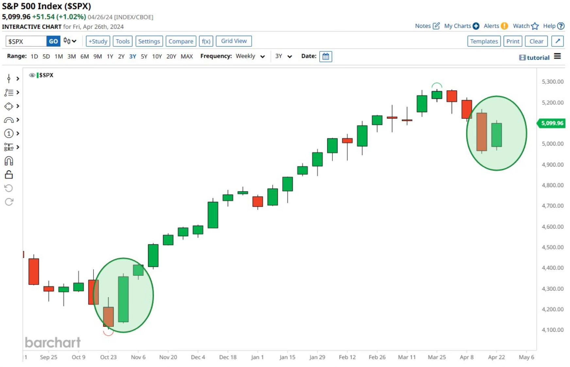570x367 pixels.
Task: Expand the numbered marker submenu chevron
Action: click(x=18, y=133)
